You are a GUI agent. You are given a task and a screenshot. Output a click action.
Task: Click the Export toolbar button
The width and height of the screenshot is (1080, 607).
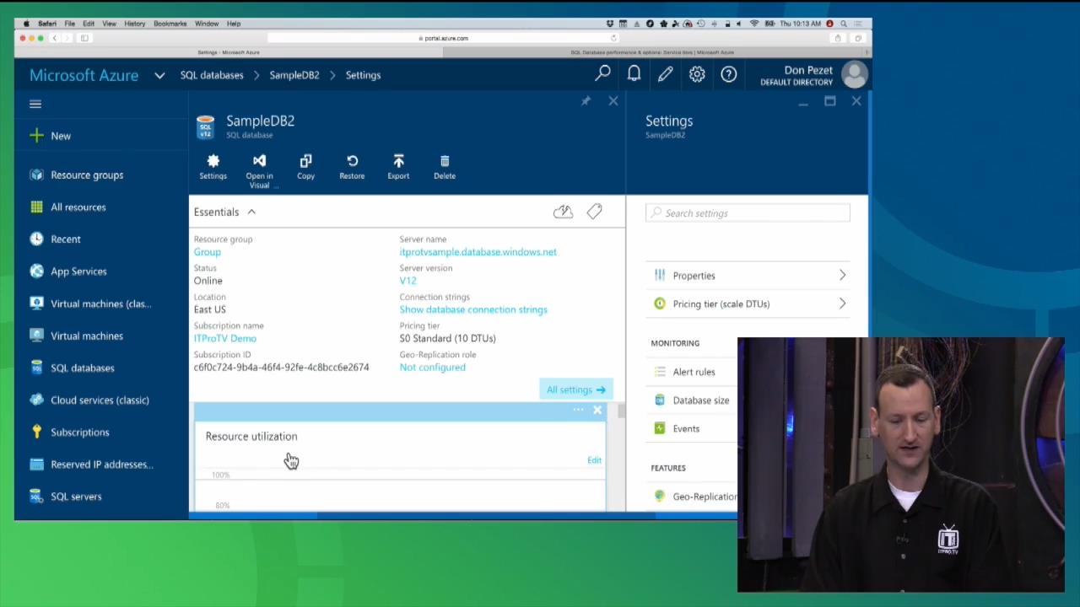tap(398, 167)
